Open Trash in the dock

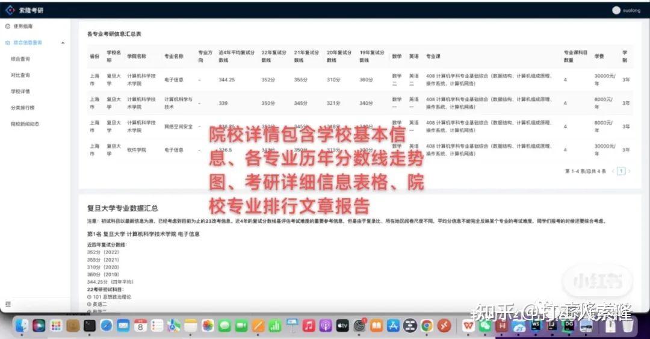[x=628, y=326]
